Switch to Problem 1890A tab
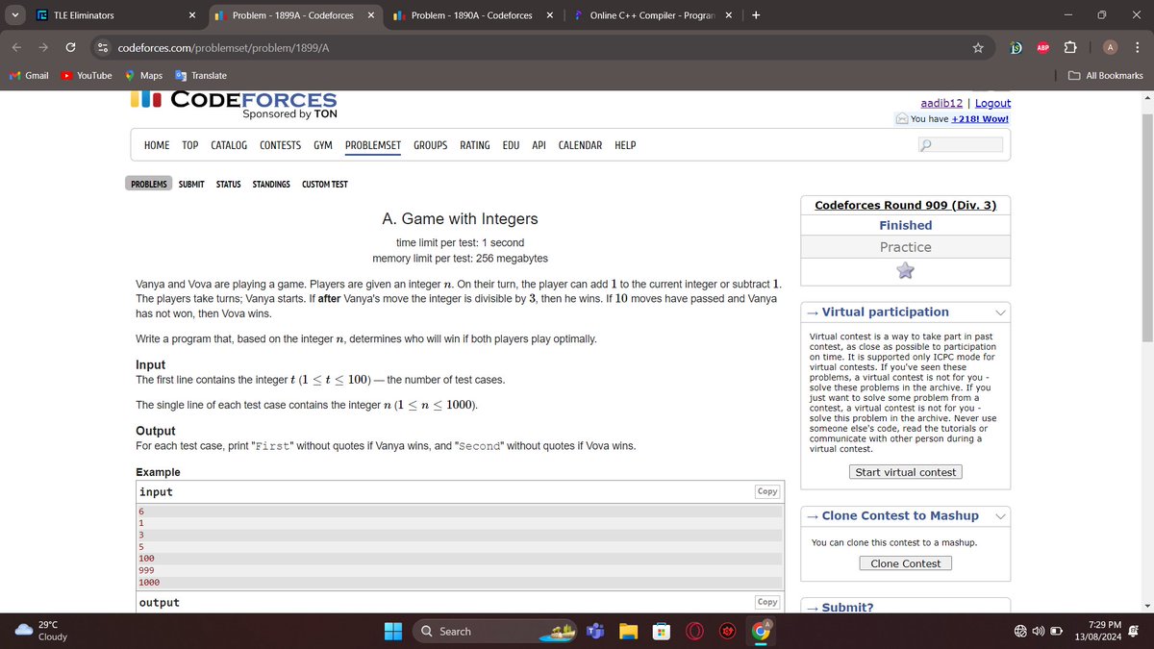 pos(473,15)
